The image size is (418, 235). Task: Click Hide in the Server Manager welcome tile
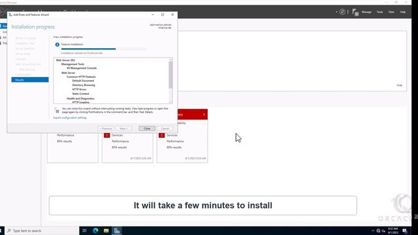pos(399,86)
